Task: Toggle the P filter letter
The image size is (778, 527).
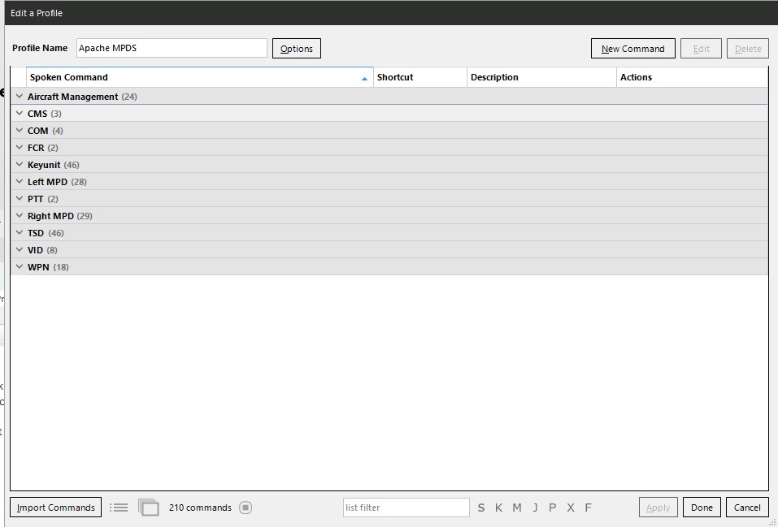Action: point(552,508)
